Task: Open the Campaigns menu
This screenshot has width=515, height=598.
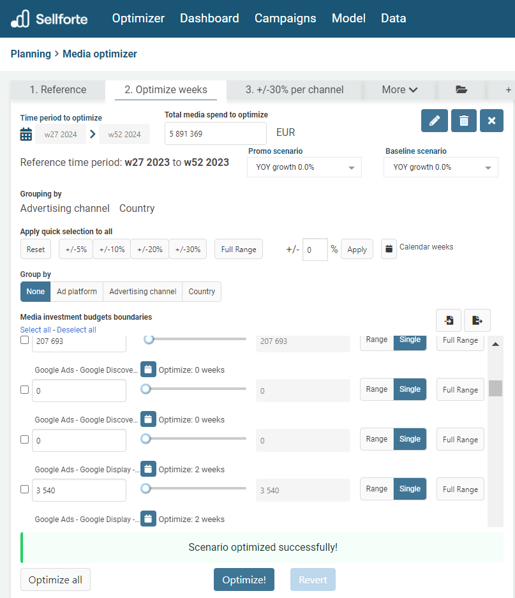Action: [285, 19]
